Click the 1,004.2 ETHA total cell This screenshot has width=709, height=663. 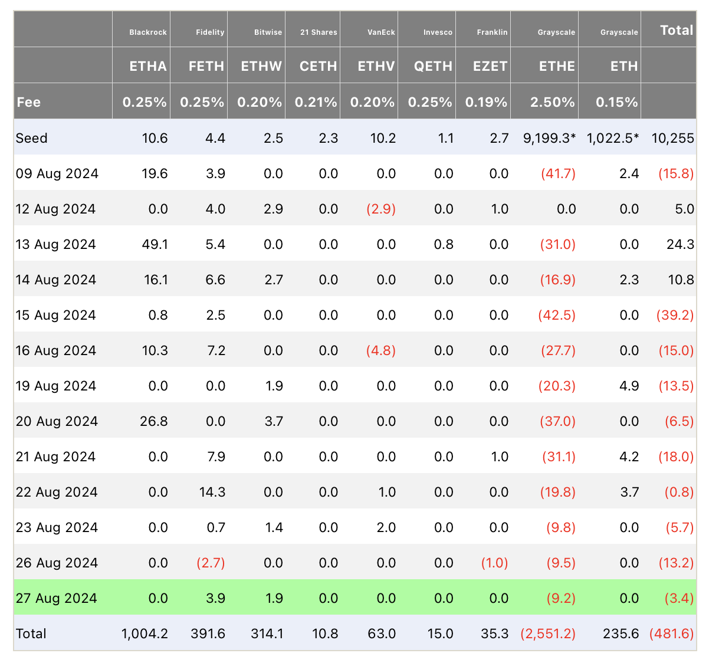[x=145, y=634]
